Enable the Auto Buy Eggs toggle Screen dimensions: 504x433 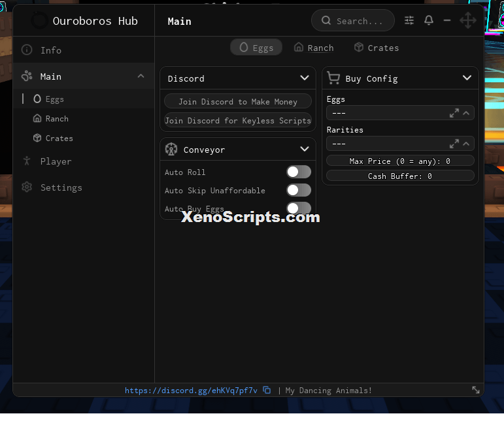[299, 208]
